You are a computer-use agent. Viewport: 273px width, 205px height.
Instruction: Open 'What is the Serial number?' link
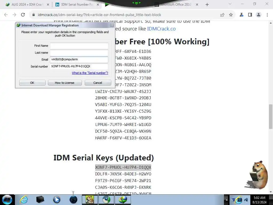pyautogui.click(x=90, y=73)
